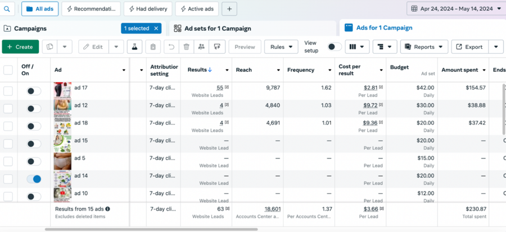Click the search magnifier icon

(x=9, y=9)
